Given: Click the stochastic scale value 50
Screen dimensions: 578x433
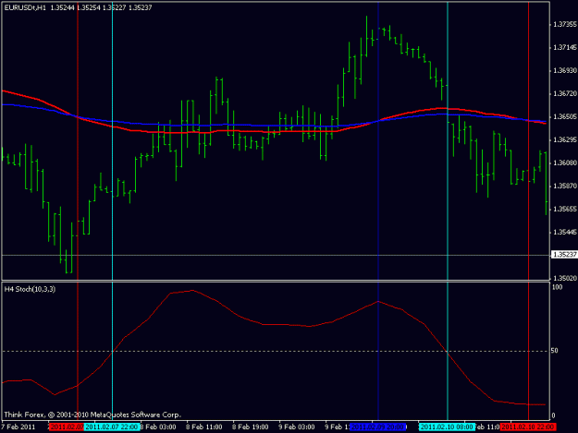Looking at the screenshot, I should [554, 351].
